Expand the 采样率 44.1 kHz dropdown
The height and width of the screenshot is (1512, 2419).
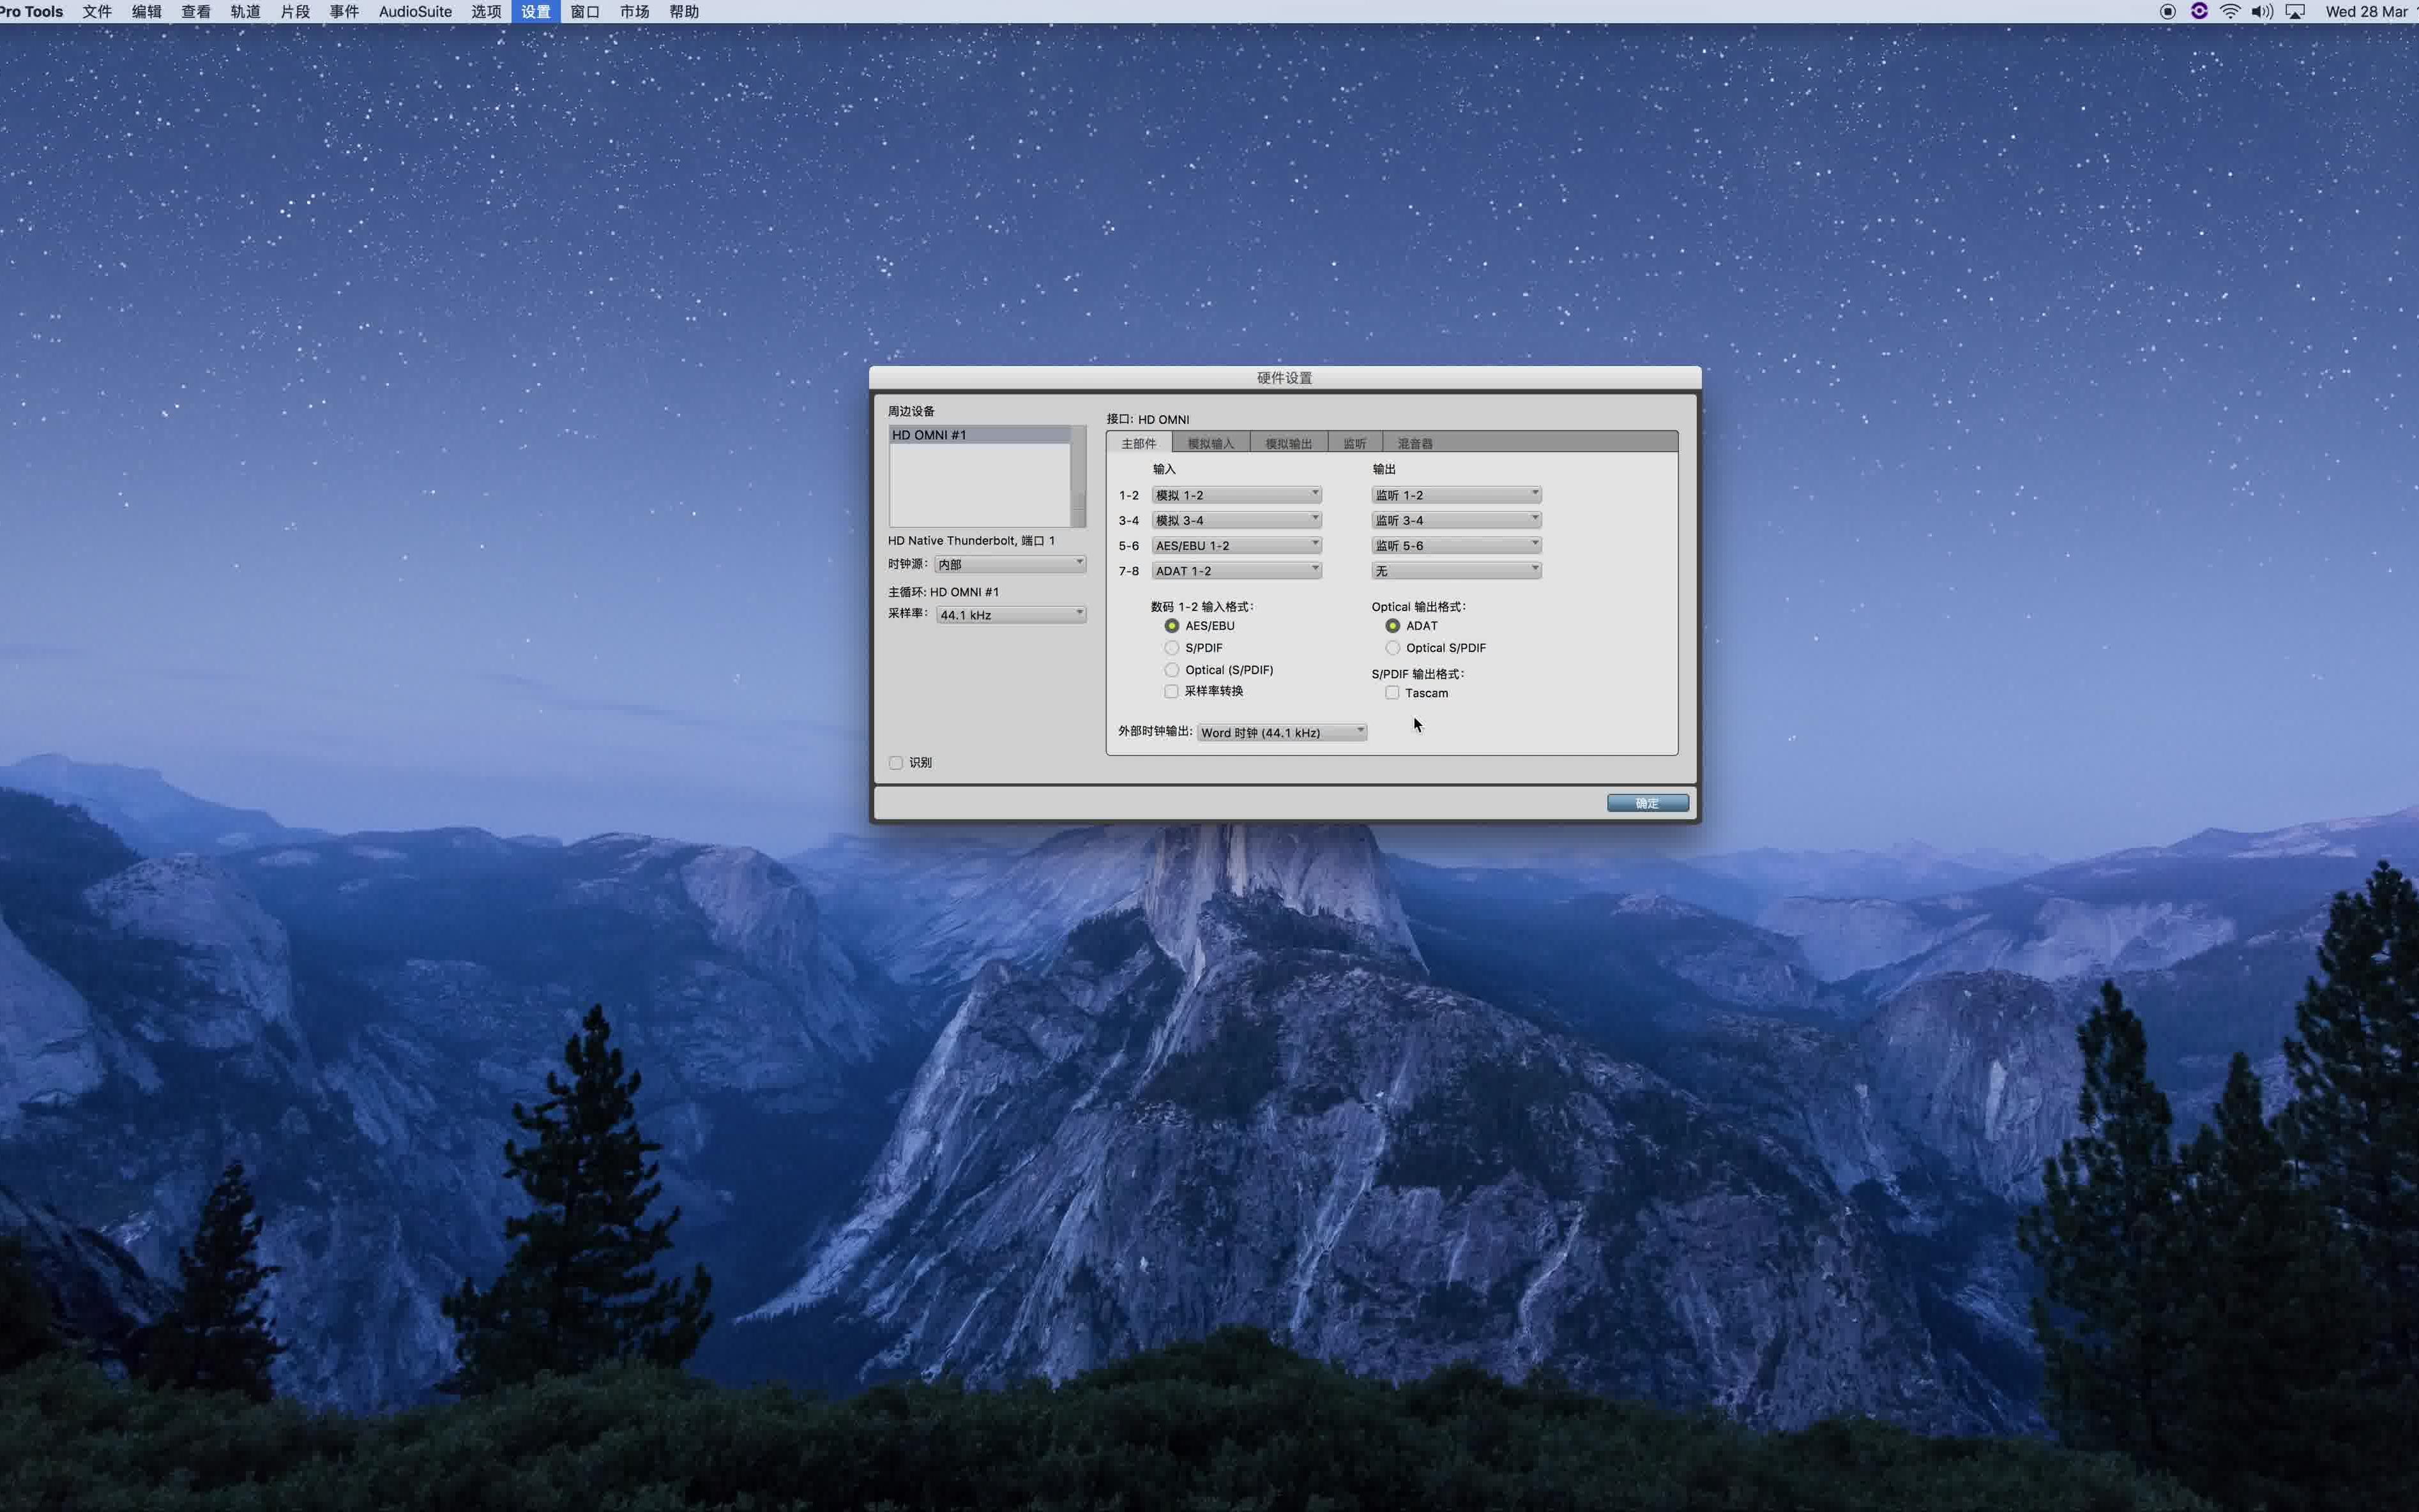click(1011, 615)
